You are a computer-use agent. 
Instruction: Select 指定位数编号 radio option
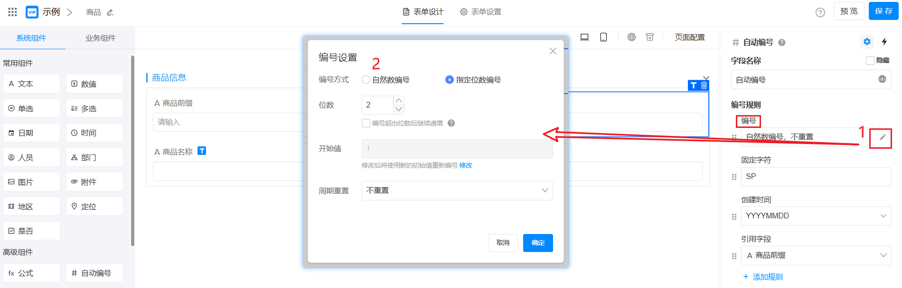point(450,80)
